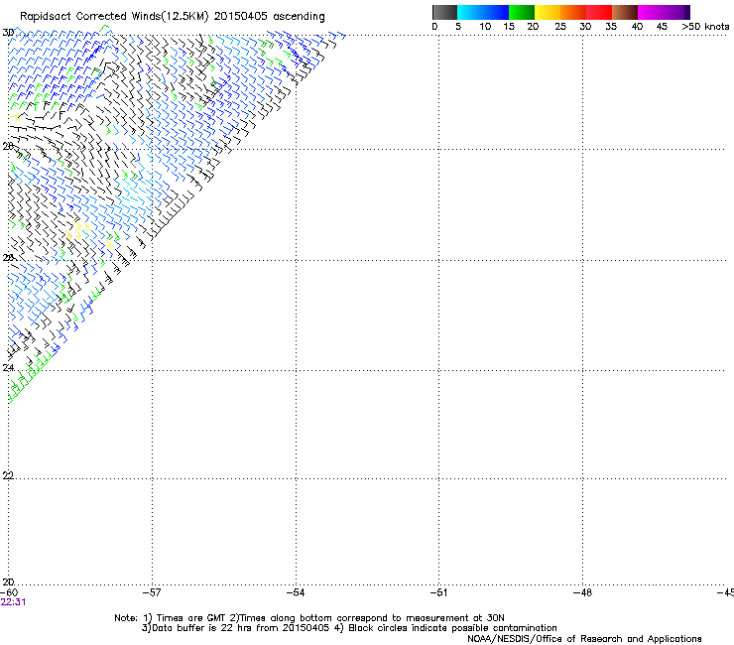Click the '>50 knots' legend label
Viewport: 734px width, 645px height.
click(x=705, y=27)
